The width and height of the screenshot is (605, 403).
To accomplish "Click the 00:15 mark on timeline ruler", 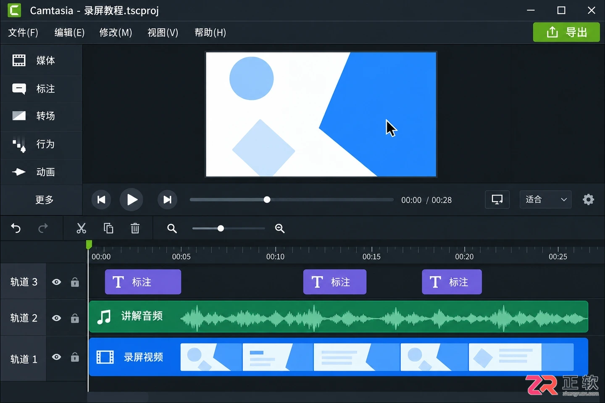I will [371, 256].
